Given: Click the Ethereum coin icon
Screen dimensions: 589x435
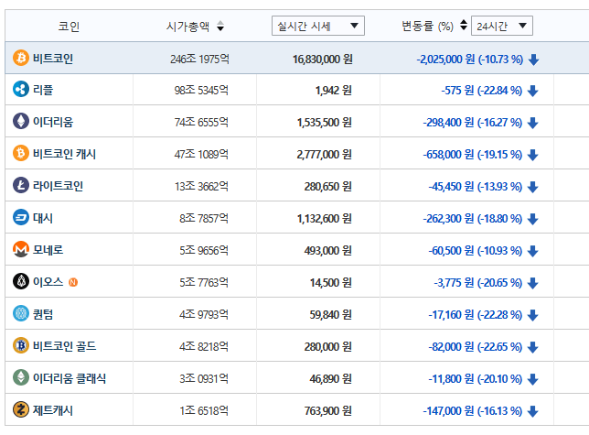Looking at the screenshot, I should tap(20, 122).
